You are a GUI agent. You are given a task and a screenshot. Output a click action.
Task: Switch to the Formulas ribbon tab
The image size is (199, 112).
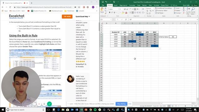click(x=132, y=5)
